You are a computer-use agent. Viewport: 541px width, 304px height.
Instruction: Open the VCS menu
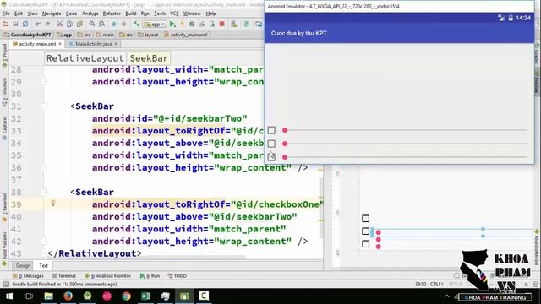[174, 14]
